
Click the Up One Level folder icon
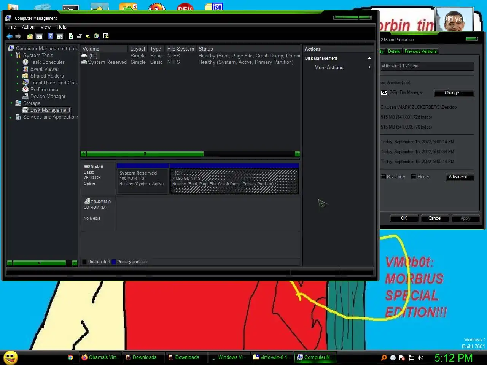pos(30,36)
